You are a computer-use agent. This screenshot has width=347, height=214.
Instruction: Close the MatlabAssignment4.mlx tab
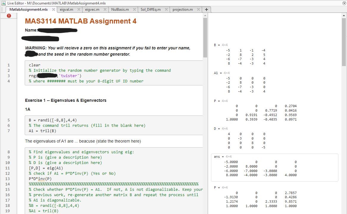coord(53,10)
